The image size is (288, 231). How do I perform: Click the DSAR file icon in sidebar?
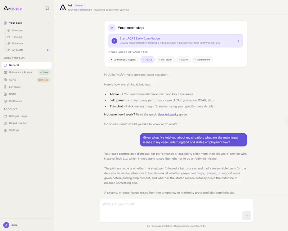tap(5, 94)
